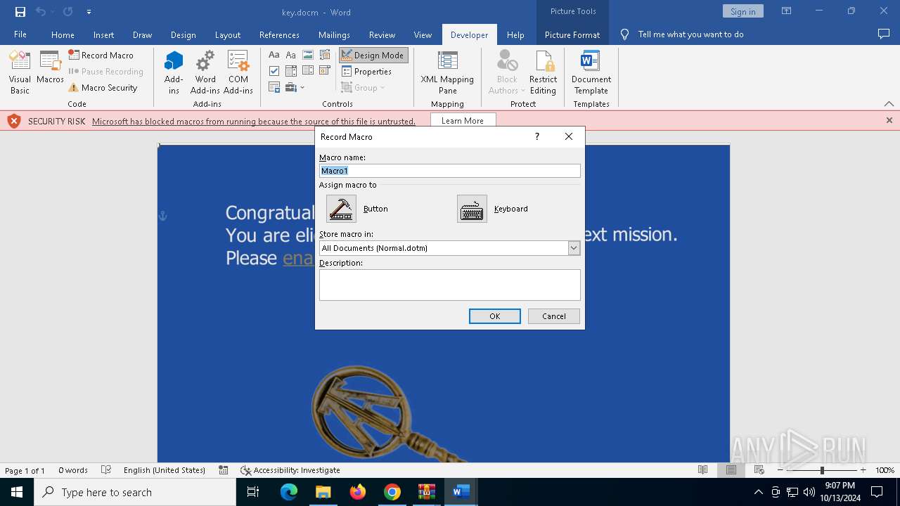This screenshot has height=506, width=900.
Task: Open the File menu
Action: [x=20, y=34]
